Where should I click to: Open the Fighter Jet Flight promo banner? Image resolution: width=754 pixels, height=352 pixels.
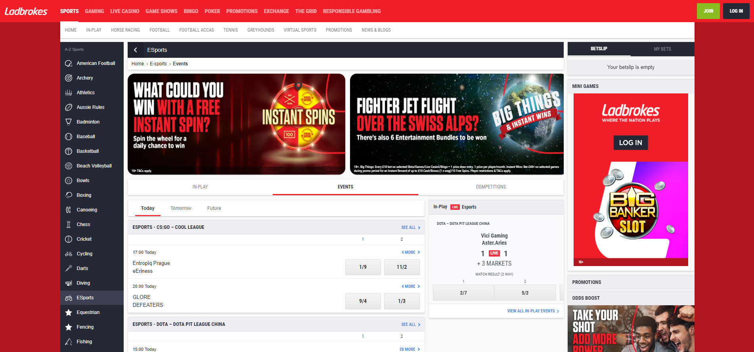tap(457, 124)
